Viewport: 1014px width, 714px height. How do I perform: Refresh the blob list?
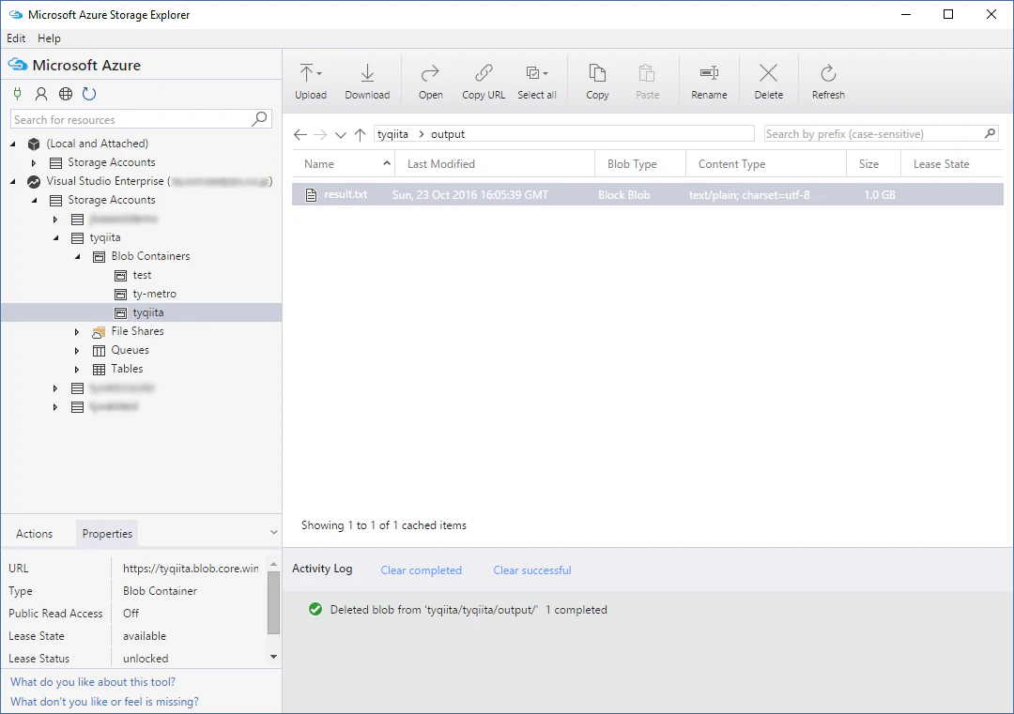tap(828, 81)
